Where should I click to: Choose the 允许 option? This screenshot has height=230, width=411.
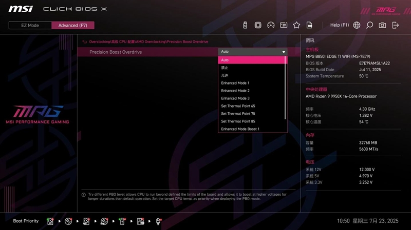tap(225, 75)
